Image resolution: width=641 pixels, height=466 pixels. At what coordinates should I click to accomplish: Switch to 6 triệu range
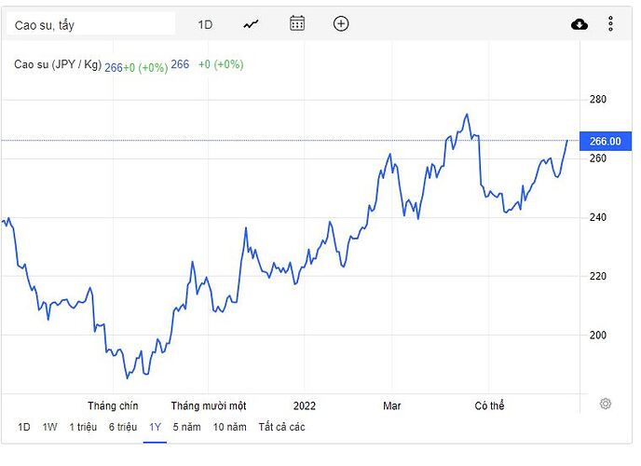(x=123, y=427)
